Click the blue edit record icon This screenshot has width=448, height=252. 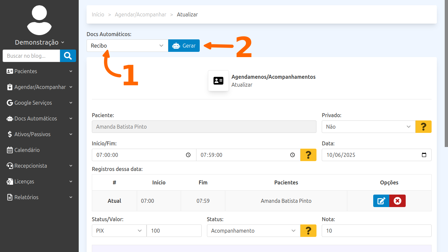pos(381,201)
